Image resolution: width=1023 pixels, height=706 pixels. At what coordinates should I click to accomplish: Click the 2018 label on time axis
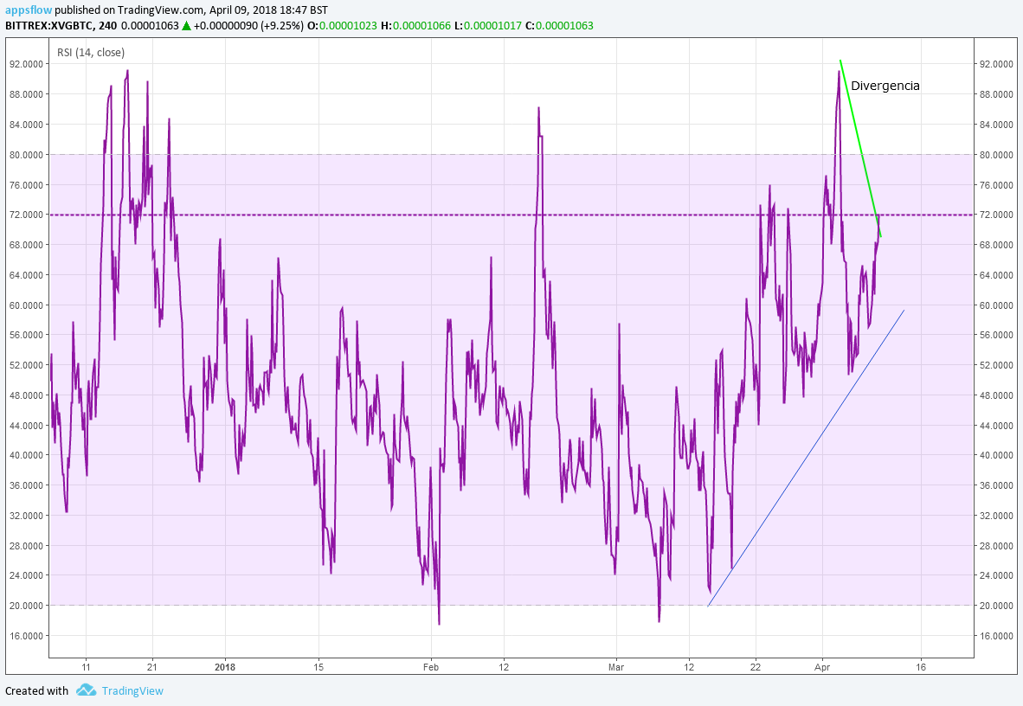coord(225,667)
